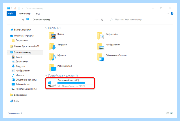The image size is (180, 121).
Task: Select the Загрузки folder icon in main pane
Action: [x=53, y=46]
